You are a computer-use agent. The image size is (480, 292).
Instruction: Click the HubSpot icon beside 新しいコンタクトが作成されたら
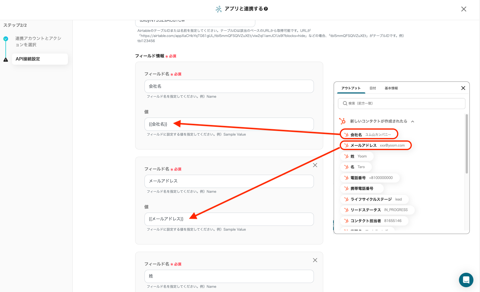(x=342, y=121)
